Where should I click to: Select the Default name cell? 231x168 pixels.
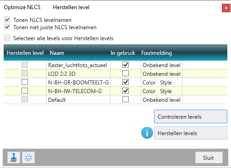pyautogui.click(x=78, y=100)
